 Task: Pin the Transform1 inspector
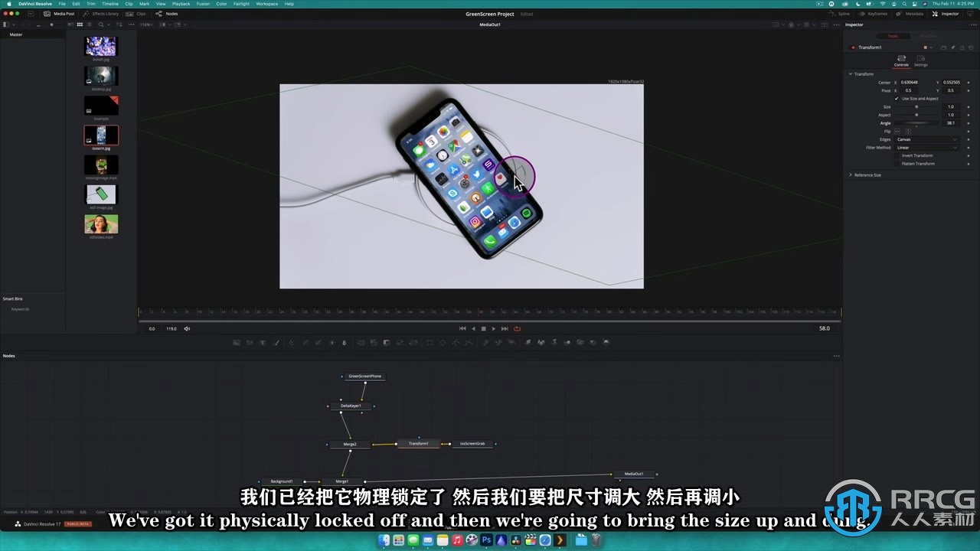[952, 47]
